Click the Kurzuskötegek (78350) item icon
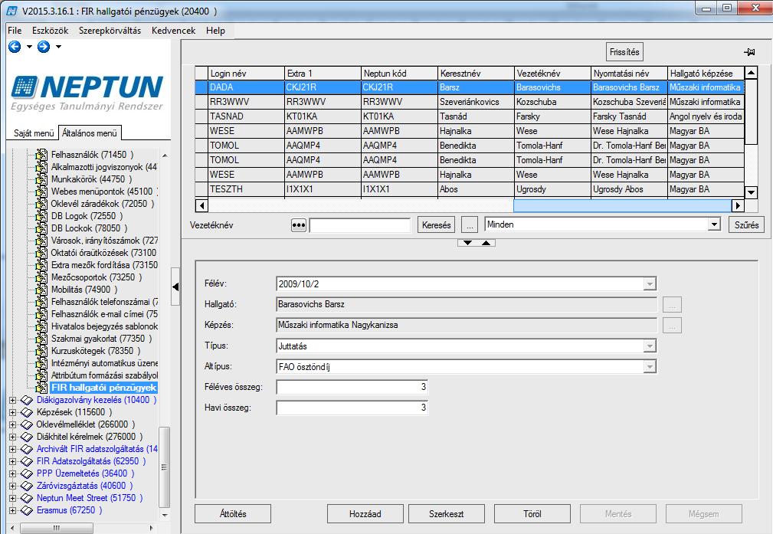This screenshot has width=773, height=534. 42,351
